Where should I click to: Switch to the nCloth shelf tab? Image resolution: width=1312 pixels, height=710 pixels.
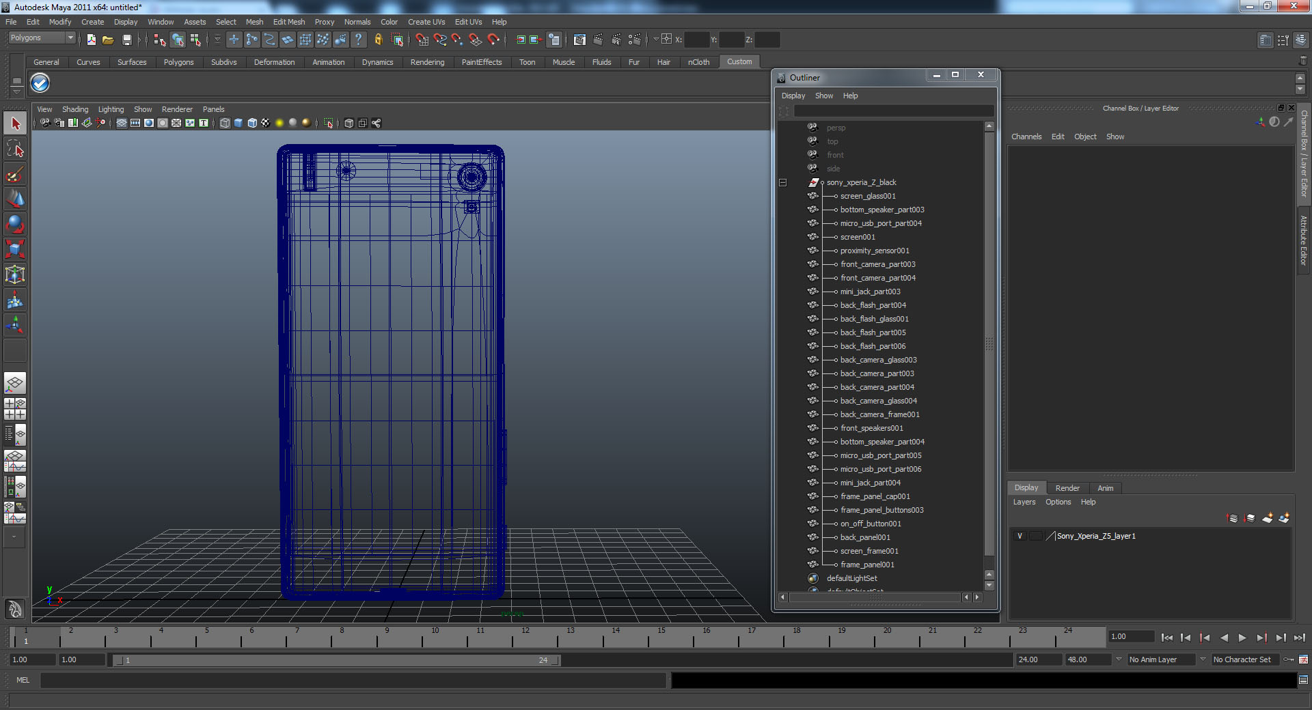[x=698, y=62]
